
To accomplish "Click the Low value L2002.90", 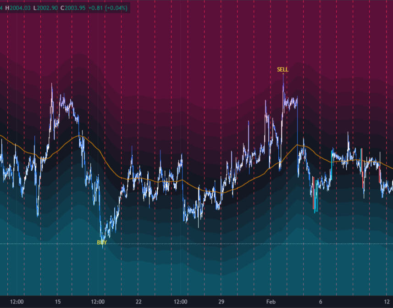I will tap(47, 8).
